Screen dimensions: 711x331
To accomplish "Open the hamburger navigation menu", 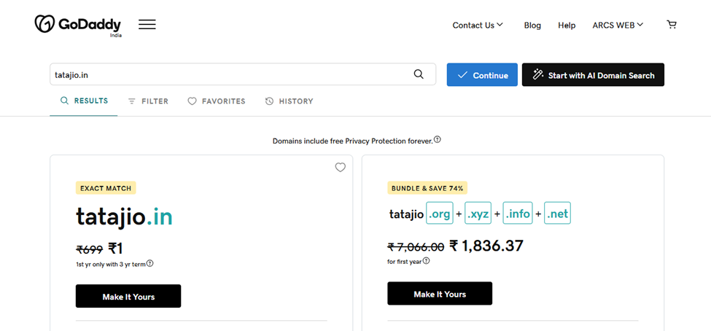I will click(147, 25).
